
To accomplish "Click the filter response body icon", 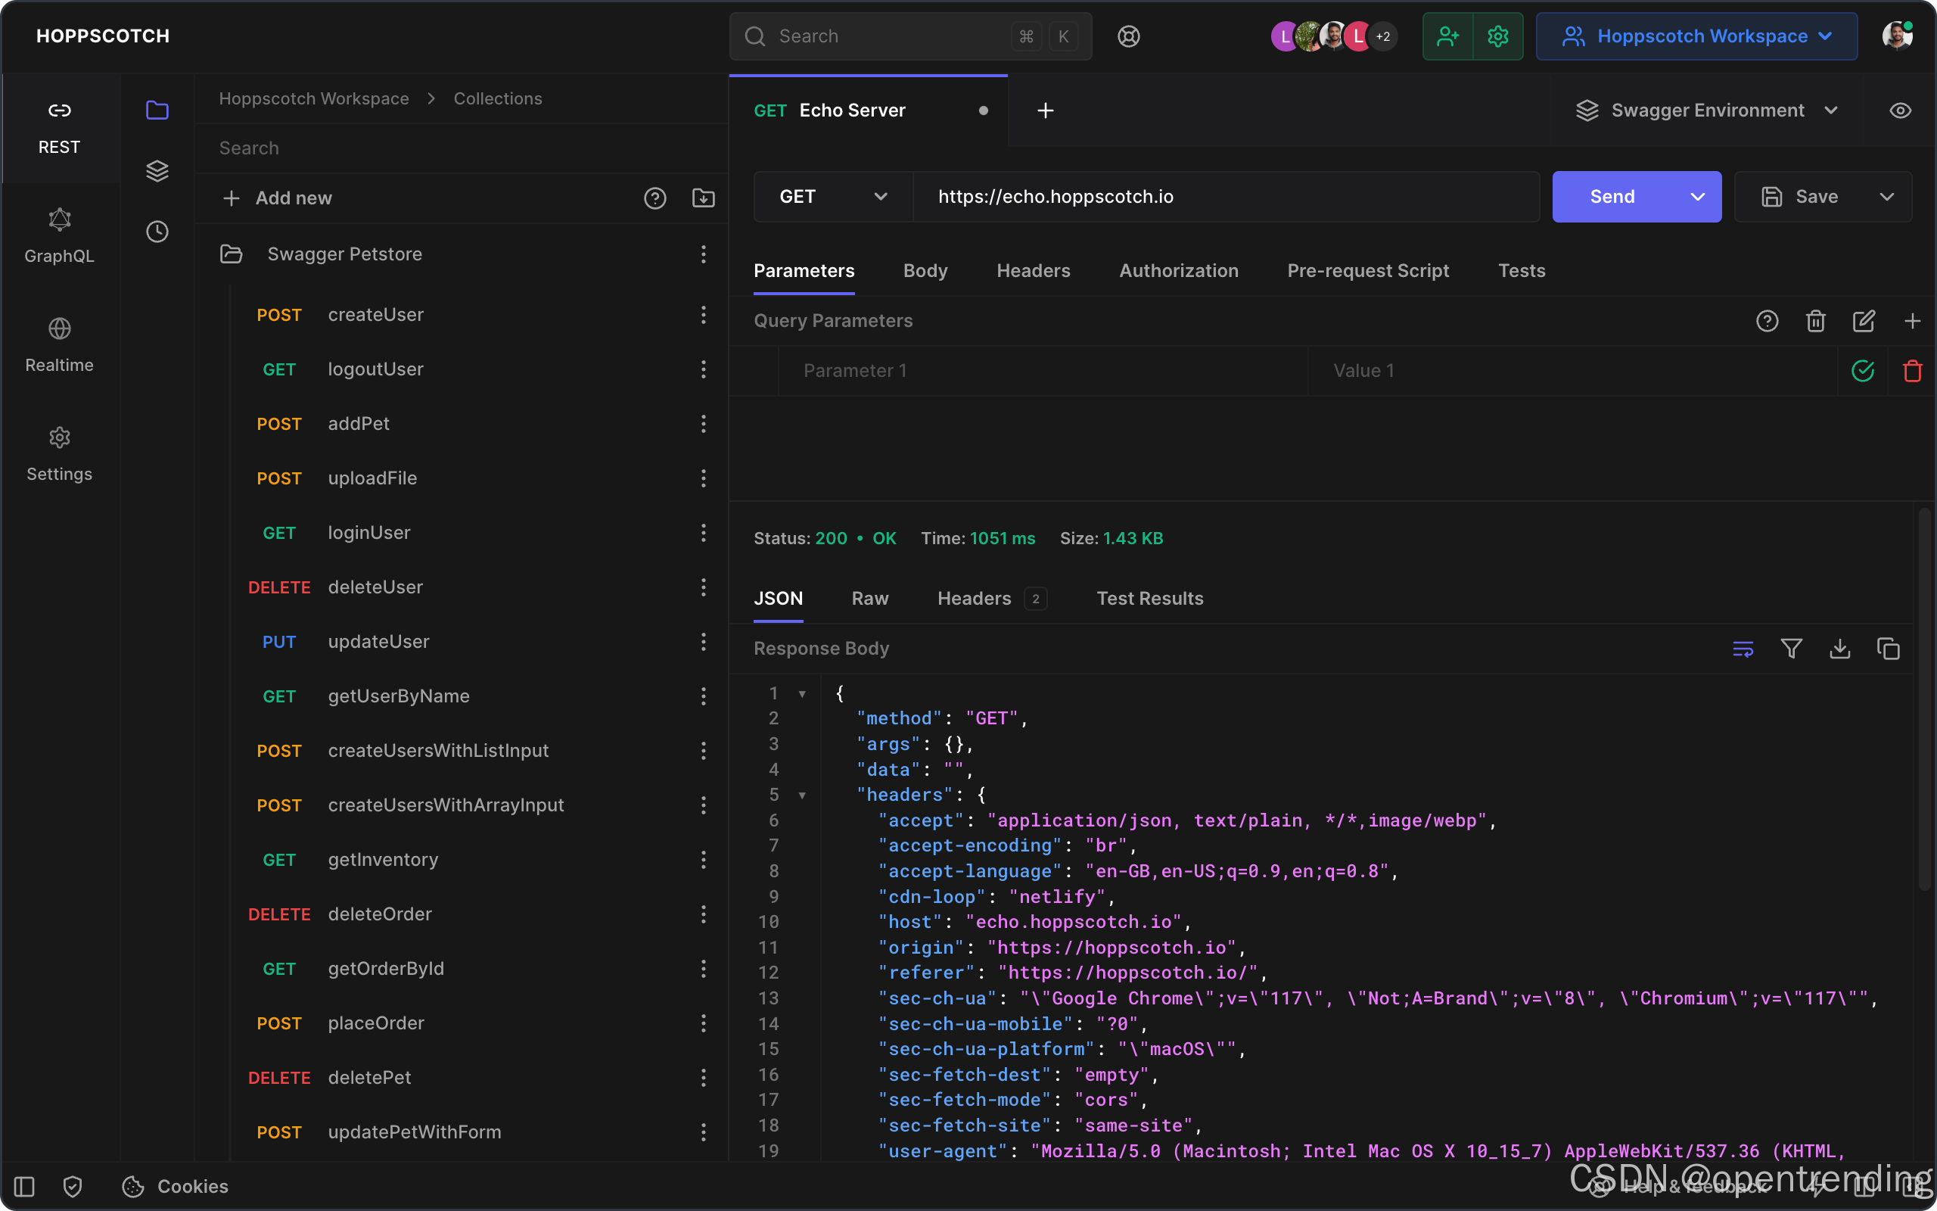I will click(1791, 648).
